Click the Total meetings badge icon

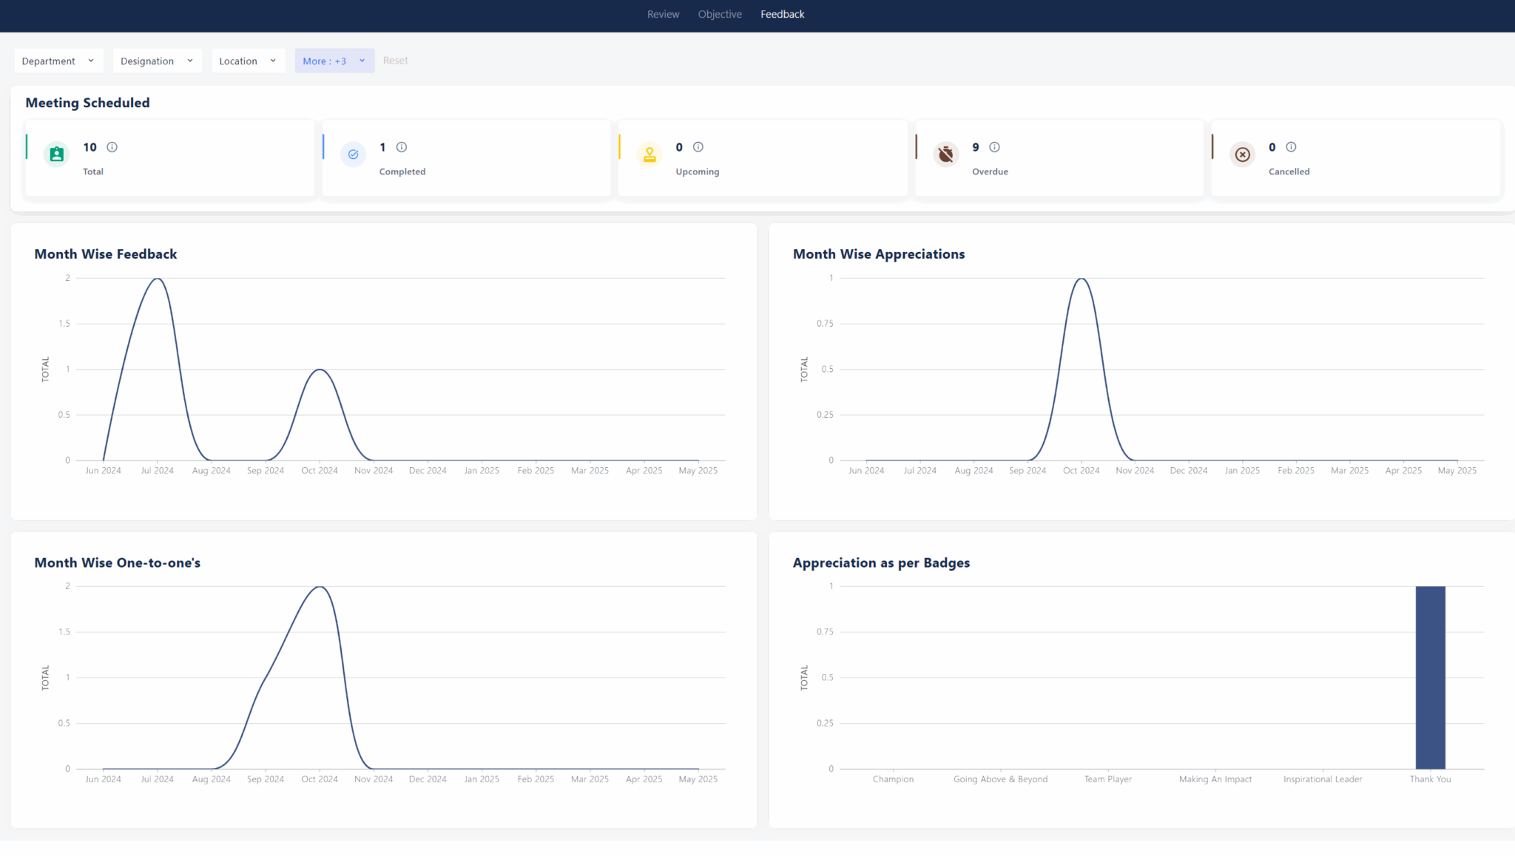tap(57, 154)
